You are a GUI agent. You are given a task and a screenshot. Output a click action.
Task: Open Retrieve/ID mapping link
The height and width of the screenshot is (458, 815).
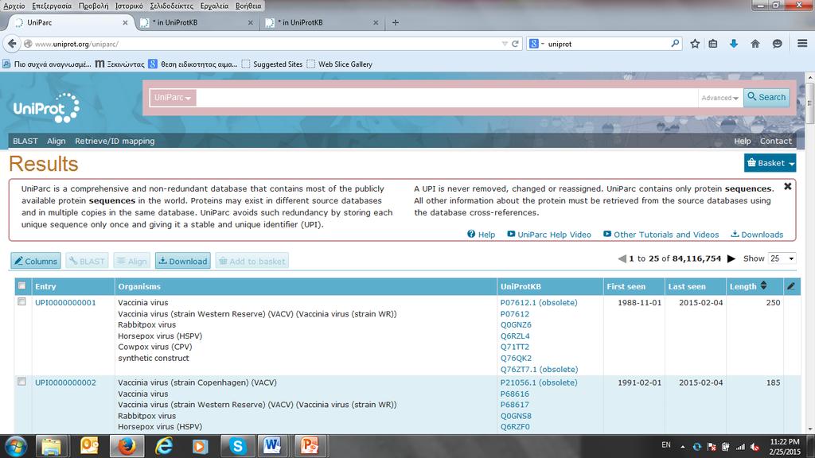point(115,141)
